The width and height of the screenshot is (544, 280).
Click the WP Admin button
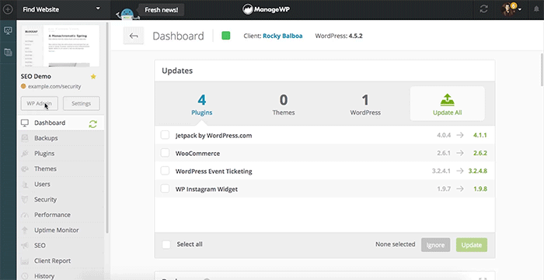coord(39,103)
